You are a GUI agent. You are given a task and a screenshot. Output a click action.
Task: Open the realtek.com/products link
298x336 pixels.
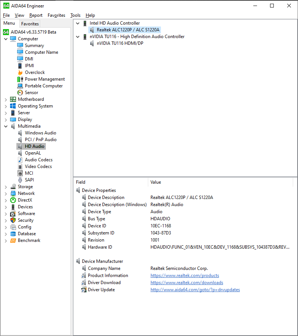pyautogui.click(x=185, y=276)
